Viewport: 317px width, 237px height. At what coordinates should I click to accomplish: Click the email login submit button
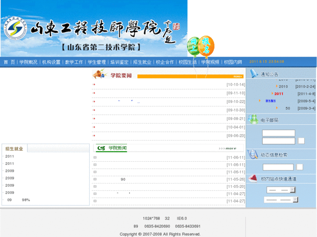[301, 141]
